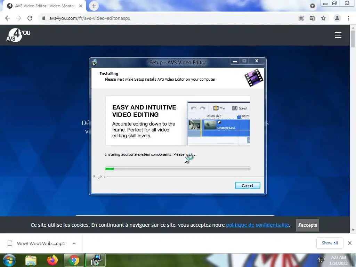Viewport: 356px width, 267px height.
Task: Open a new browser tab
Action: click(x=94, y=6)
